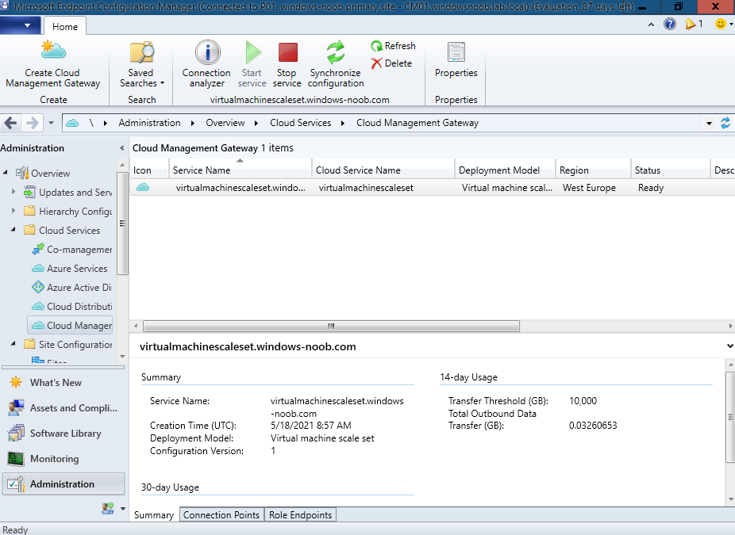Click Synchronize configuration icon
The width and height of the screenshot is (735, 535).
[336, 52]
